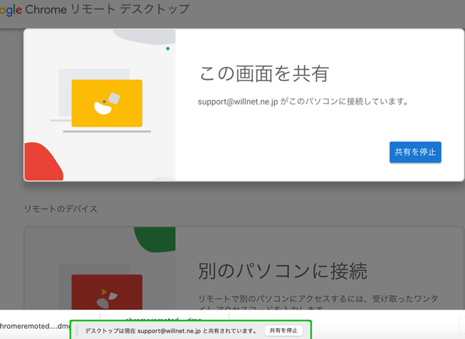Click the リモートのデバイス section label
Screen dimensions: 465x339
(x=61, y=209)
